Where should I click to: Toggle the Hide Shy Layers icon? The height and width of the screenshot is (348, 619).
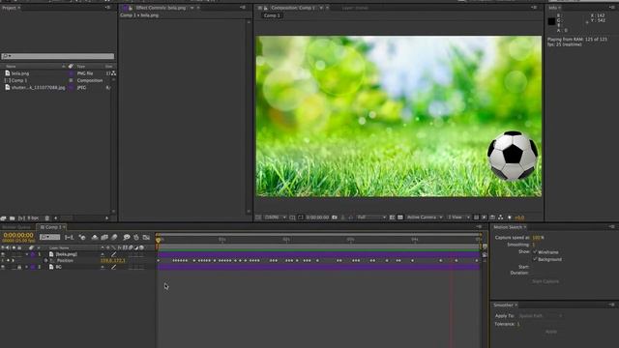95,237
